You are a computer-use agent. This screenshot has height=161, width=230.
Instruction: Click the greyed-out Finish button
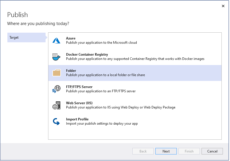[189, 151]
